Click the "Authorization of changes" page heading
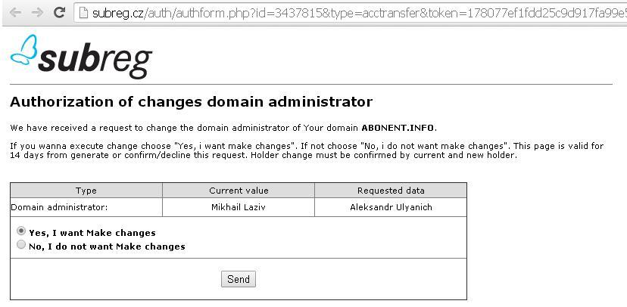Screen dimensions: 627x307 pos(191,102)
